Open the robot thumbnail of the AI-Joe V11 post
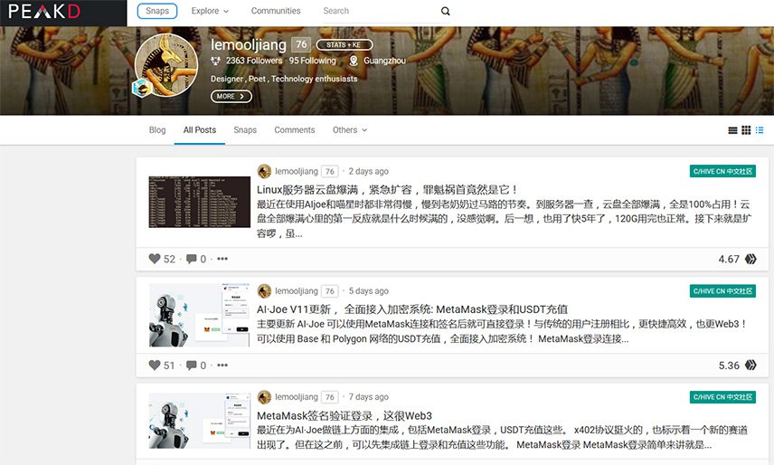This screenshot has width=774, height=465. [x=200, y=315]
